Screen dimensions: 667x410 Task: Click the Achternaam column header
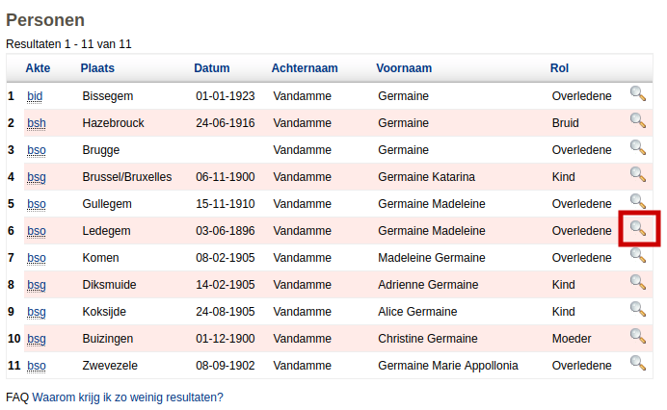pyautogui.click(x=305, y=68)
